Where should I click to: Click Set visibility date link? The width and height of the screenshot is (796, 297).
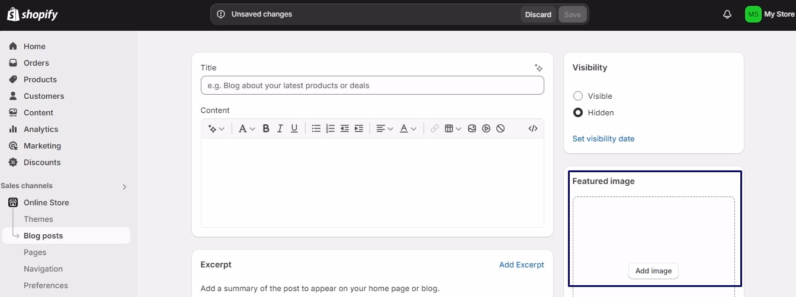pos(603,138)
